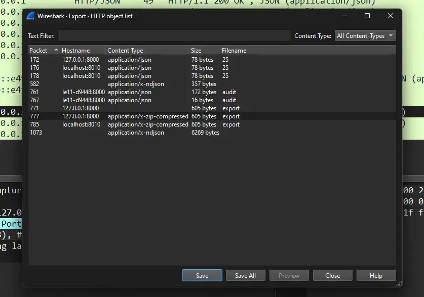Screen dimensions: 424x297
Task: Click the 357 bytes size cell
Action: click(204, 84)
